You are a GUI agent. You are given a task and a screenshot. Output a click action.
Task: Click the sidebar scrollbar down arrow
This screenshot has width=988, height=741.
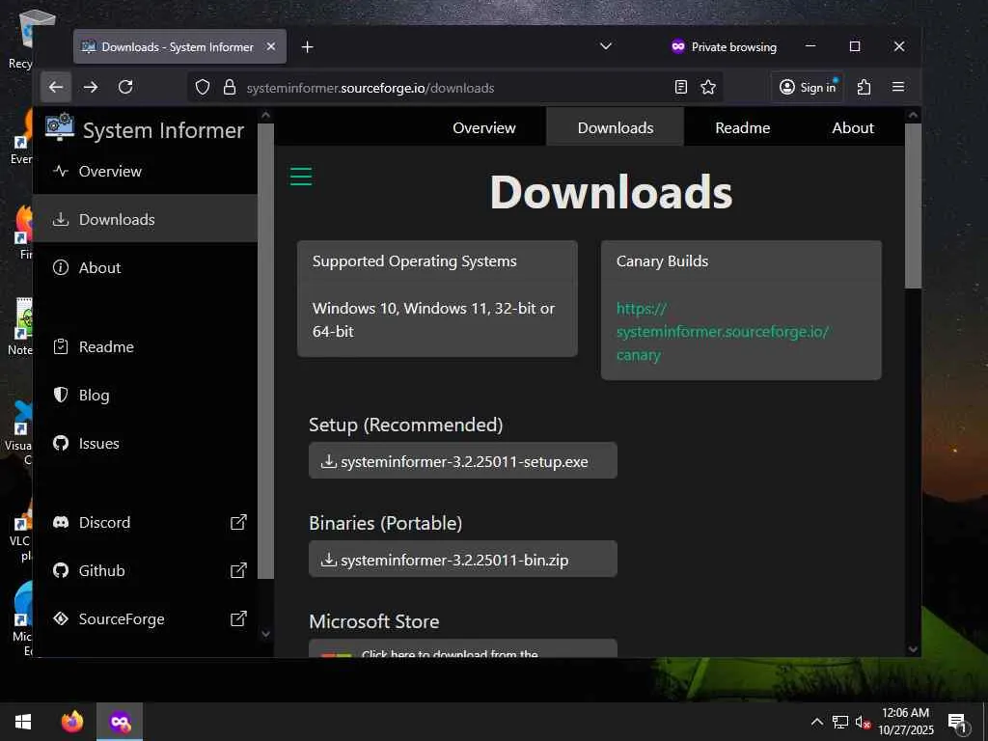point(266,634)
